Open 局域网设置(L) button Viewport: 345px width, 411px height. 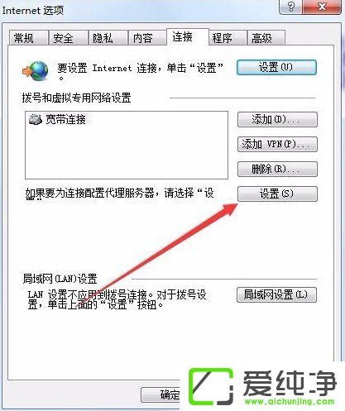276,295
